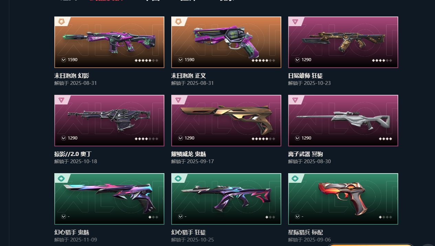Select the 日冕雄师 狂徒 skin image
Screen dimensions: 435x246
coord(343,42)
